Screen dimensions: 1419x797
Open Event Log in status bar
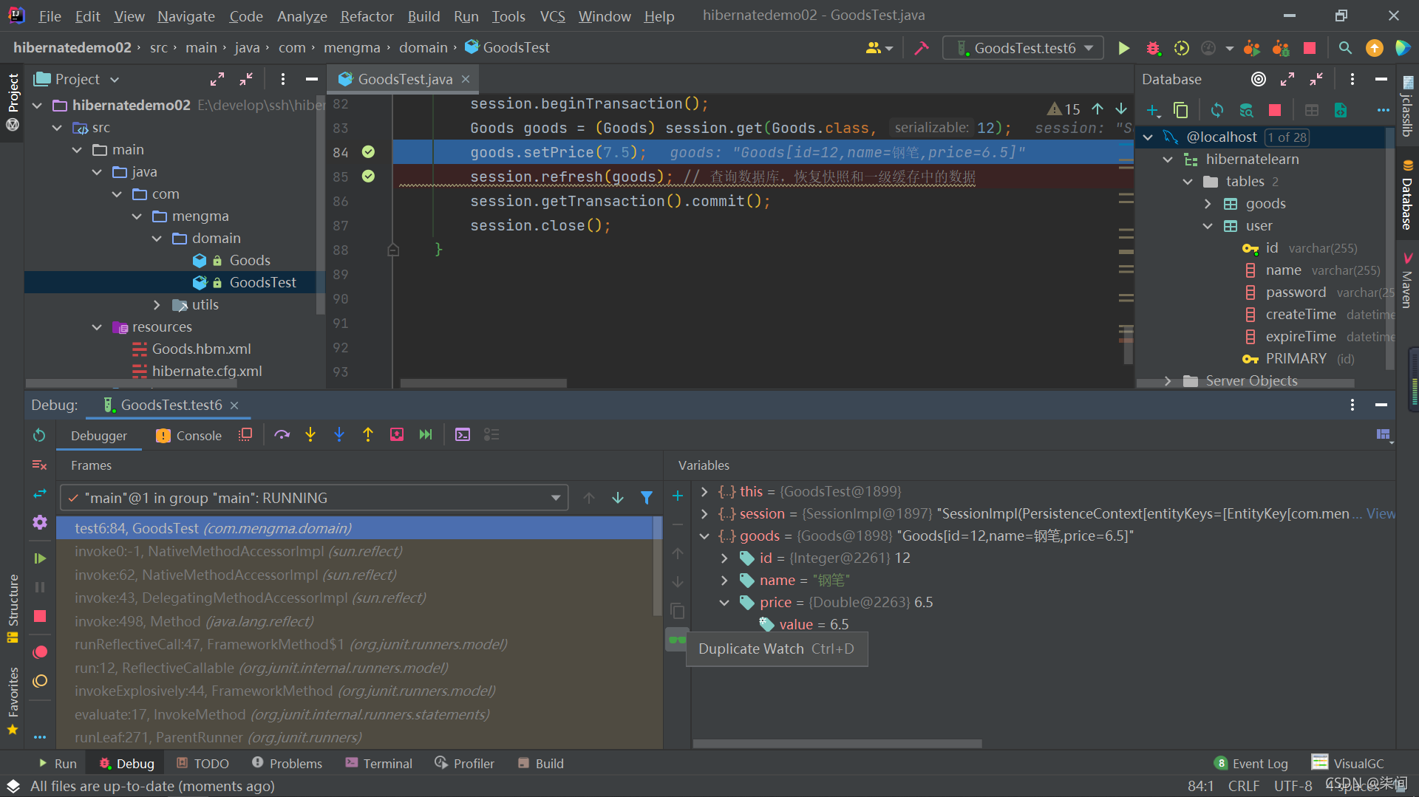(x=1250, y=764)
